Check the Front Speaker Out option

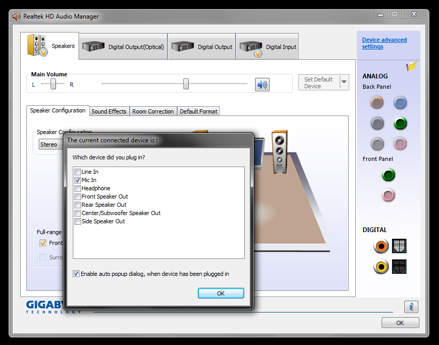(77, 196)
